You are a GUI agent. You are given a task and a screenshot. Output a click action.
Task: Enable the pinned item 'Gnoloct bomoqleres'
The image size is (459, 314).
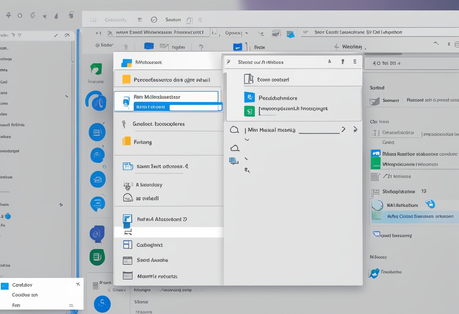tap(159, 123)
